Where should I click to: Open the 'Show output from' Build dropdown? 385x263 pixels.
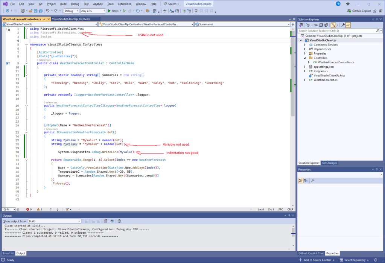pyautogui.click(x=55, y=221)
